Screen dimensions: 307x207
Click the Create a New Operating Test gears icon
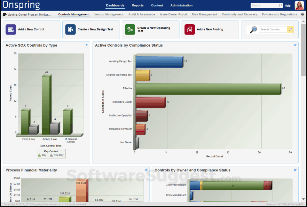pyautogui.click(x=130, y=29)
